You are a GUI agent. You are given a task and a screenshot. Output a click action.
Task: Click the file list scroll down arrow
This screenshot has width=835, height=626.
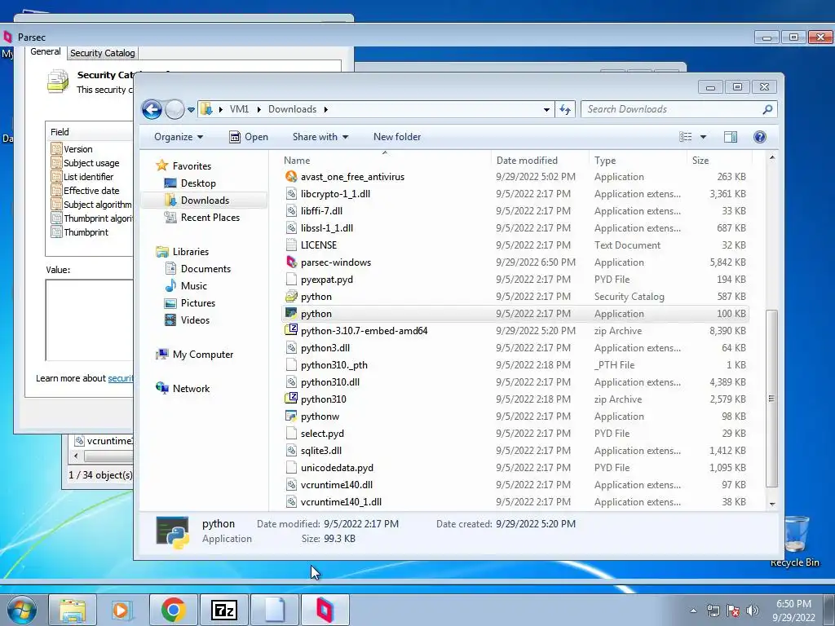click(x=772, y=504)
